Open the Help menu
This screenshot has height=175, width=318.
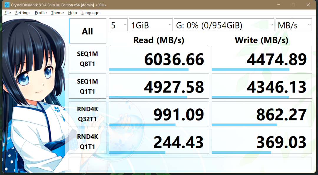[72, 13]
